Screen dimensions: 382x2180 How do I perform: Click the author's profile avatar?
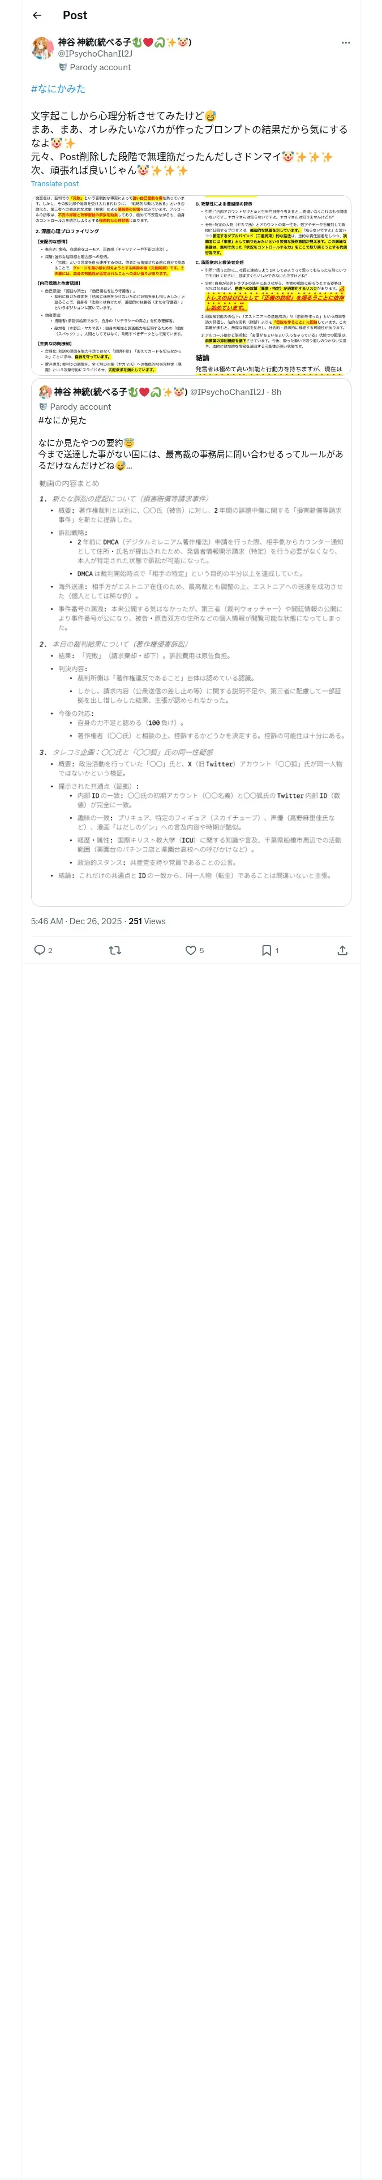click(41, 48)
